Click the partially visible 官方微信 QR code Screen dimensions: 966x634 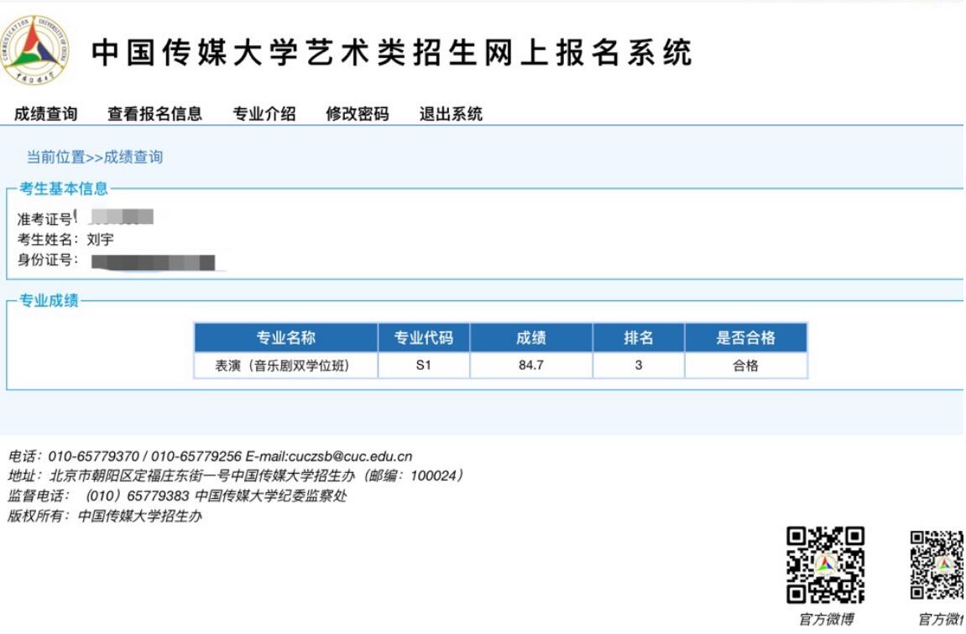click(x=938, y=564)
